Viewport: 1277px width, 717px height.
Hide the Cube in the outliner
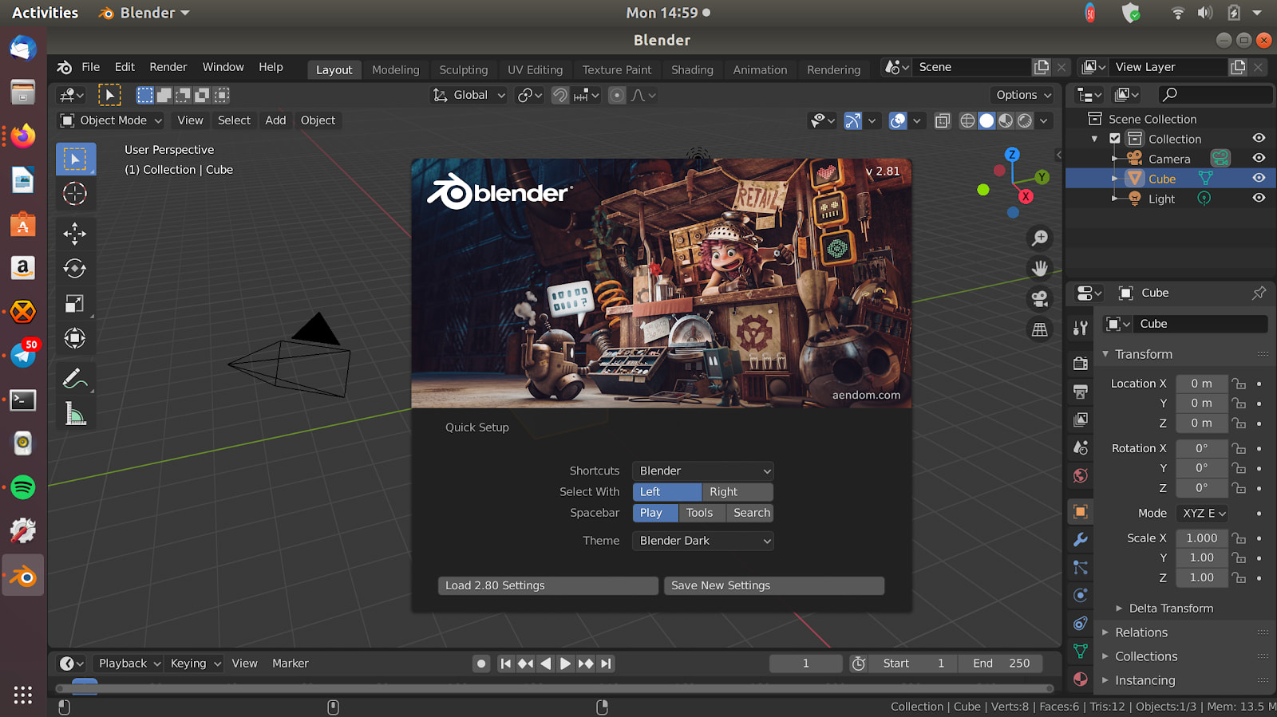1259,179
